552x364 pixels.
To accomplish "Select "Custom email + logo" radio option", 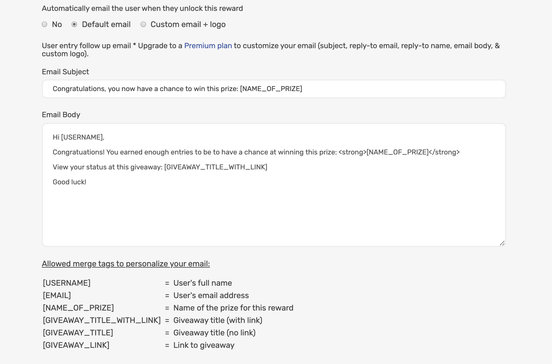I will (143, 24).
